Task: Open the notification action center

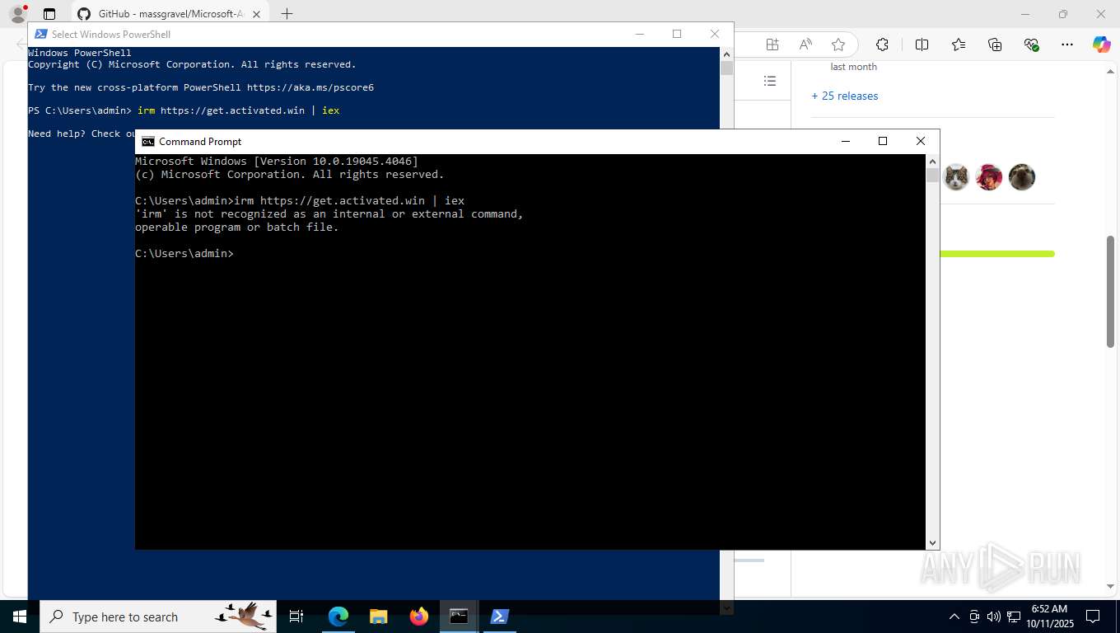Action: click(1093, 617)
